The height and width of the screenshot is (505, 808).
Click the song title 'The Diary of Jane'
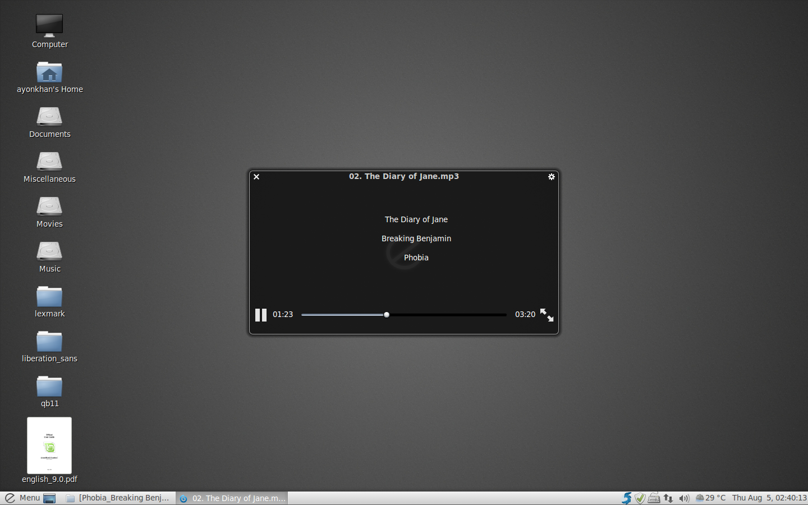pos(416,219)
